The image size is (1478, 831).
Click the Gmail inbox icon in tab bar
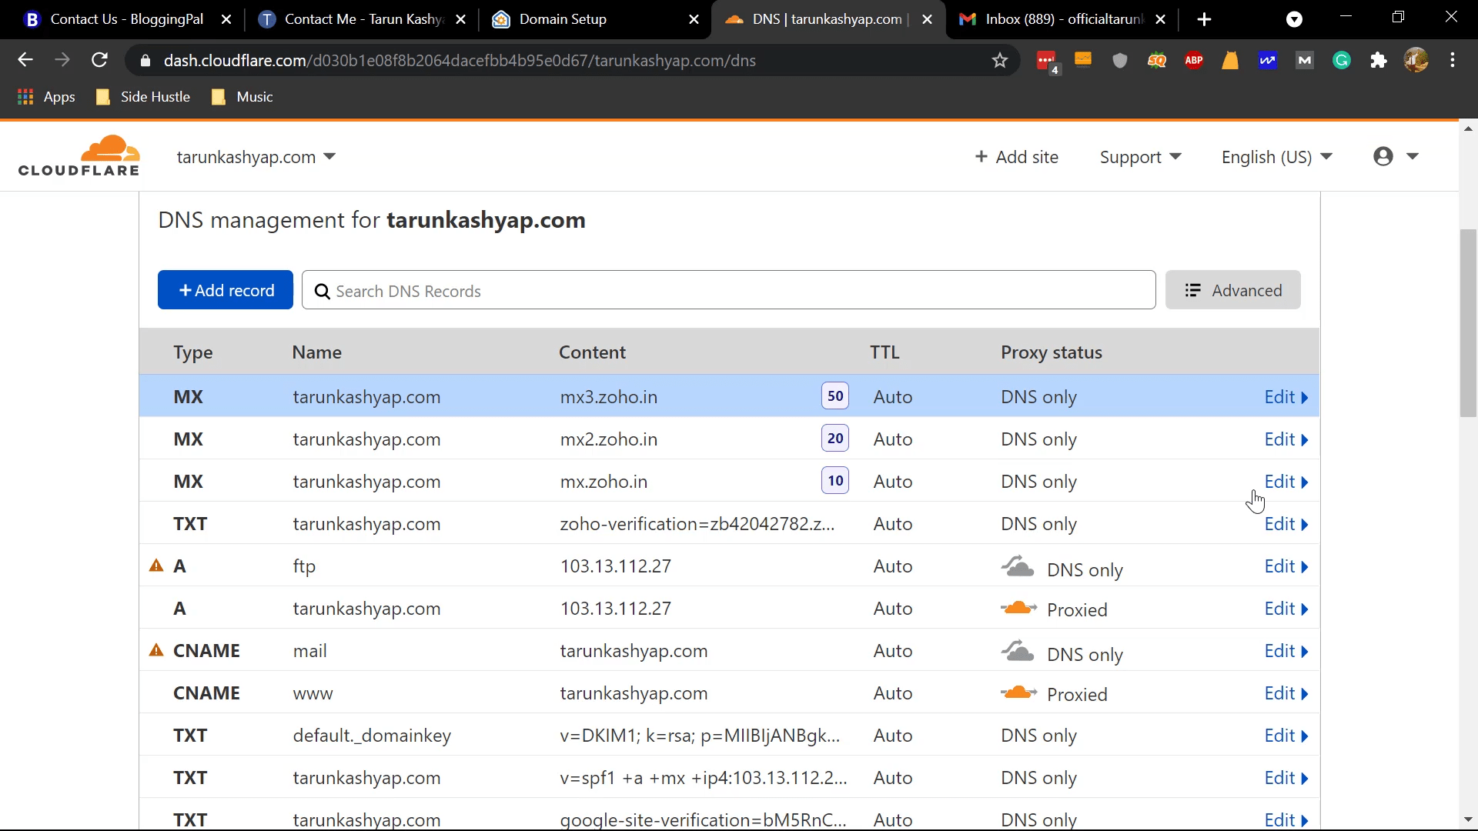[x=974, y=19]
